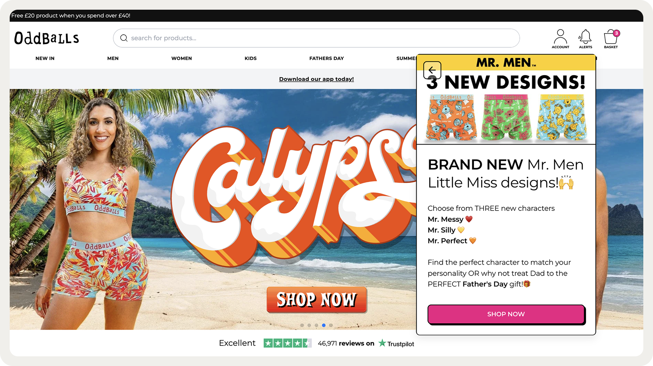
Task: Click the OddBalls logo
Action: click(46, 38)
